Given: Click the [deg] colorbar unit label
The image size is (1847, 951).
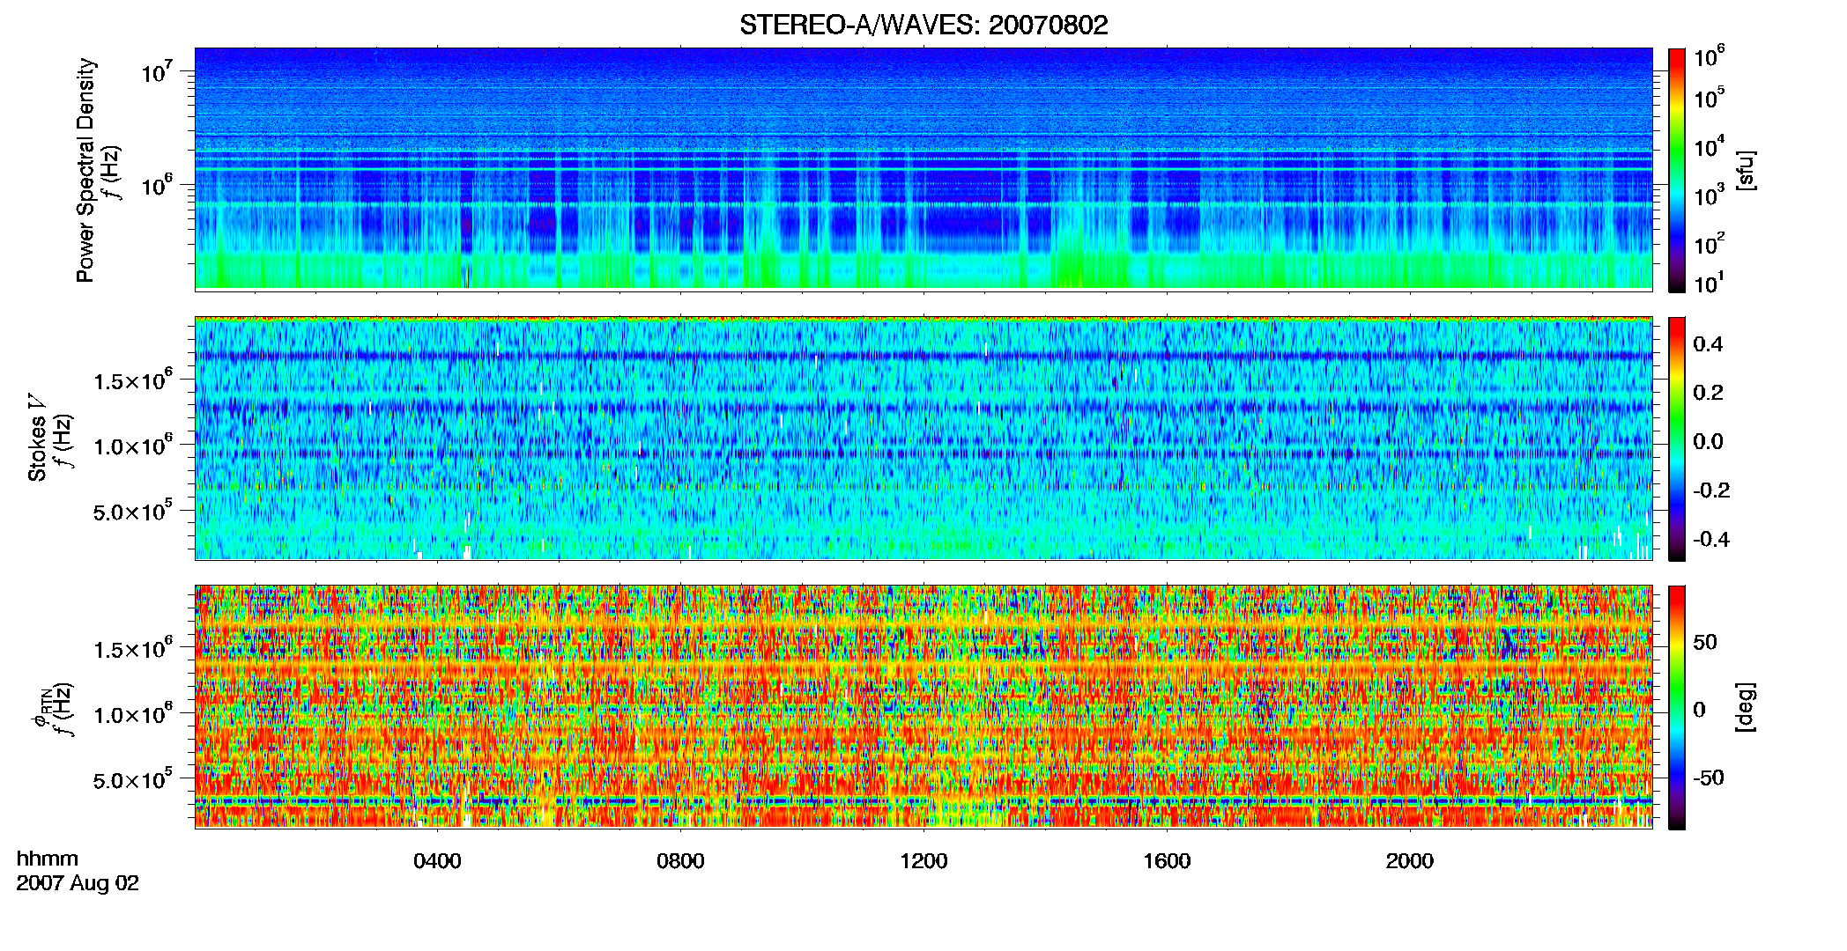Looking at the screenshot, I should (x=1745, y=707).
